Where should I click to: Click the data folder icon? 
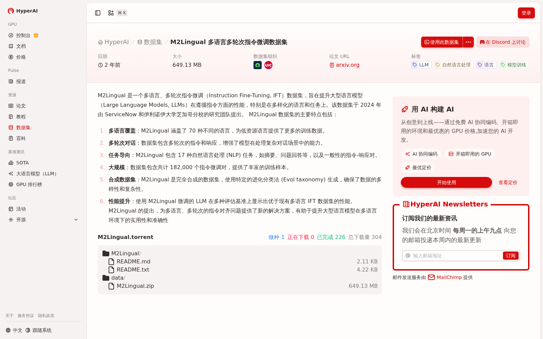[106, 278]
